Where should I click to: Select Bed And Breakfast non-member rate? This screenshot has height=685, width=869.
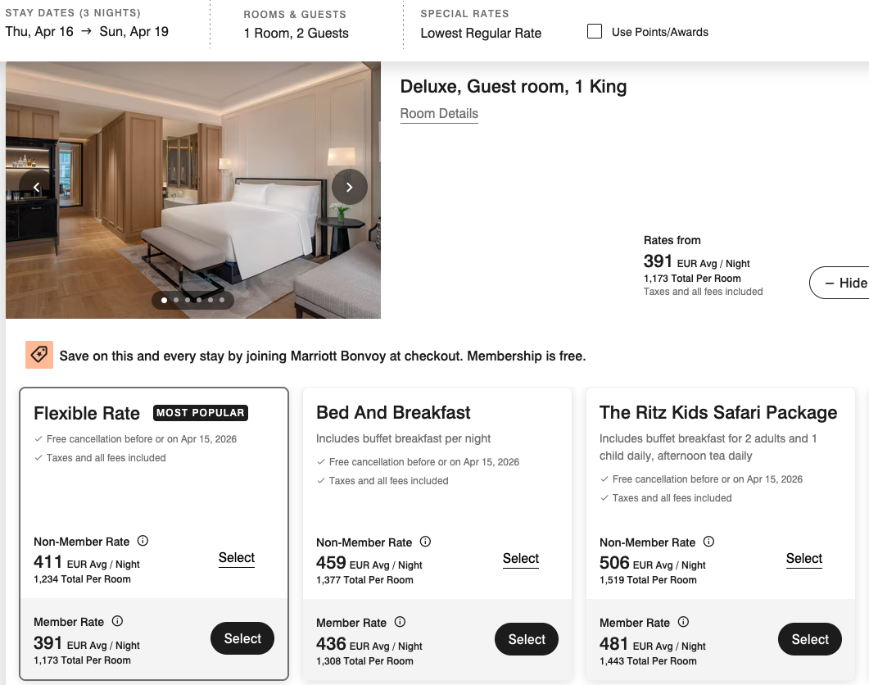521,558
